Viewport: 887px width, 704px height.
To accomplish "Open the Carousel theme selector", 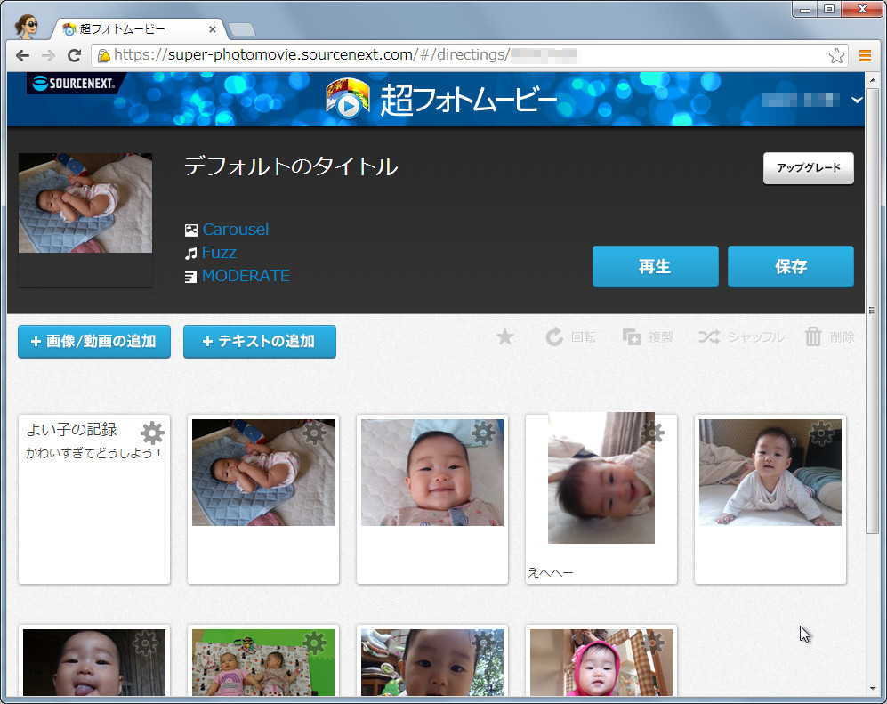I will 236,229.
